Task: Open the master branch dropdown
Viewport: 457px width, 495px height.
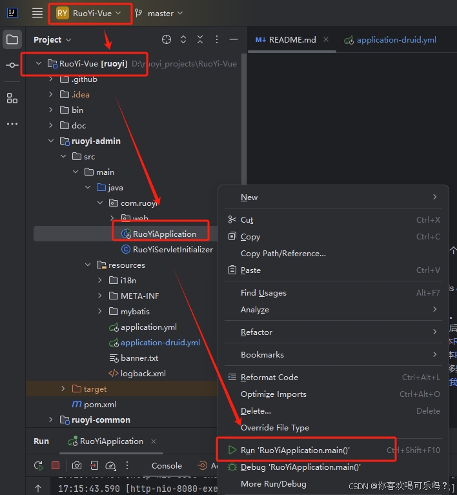Action: pyautogui.click(x=159, y=14)
